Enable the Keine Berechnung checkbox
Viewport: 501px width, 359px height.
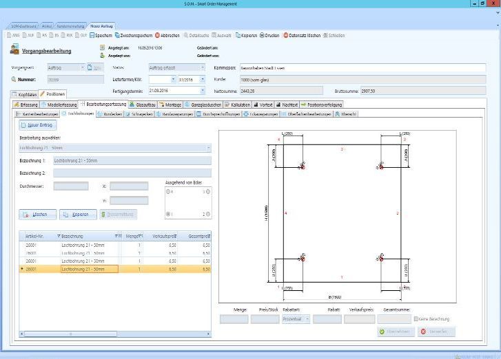416,319
